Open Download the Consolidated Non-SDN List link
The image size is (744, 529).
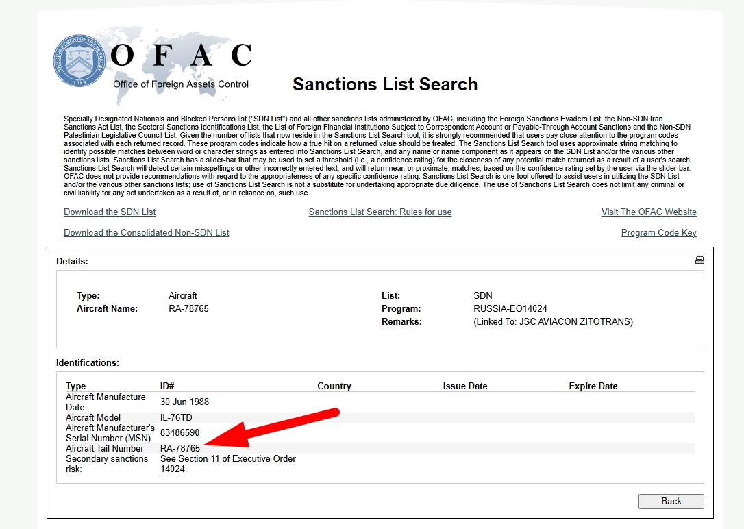point(147,233)
